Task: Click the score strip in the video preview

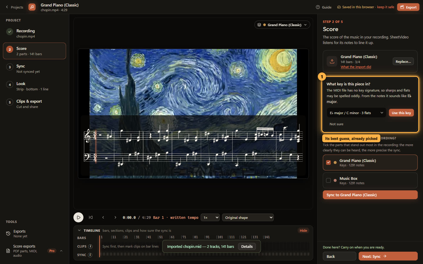Action: point(193,145)
